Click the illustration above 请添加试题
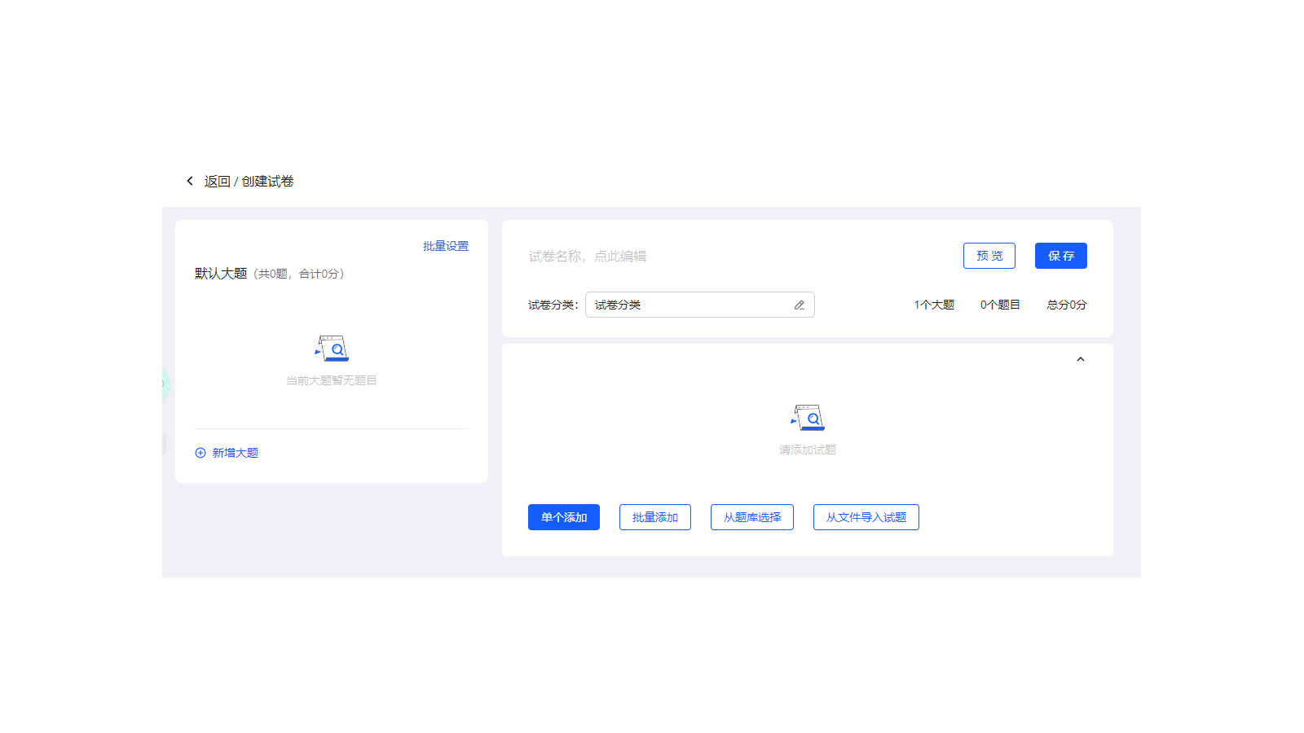This screenshot has height=733, width=1304. pos(807,417)
